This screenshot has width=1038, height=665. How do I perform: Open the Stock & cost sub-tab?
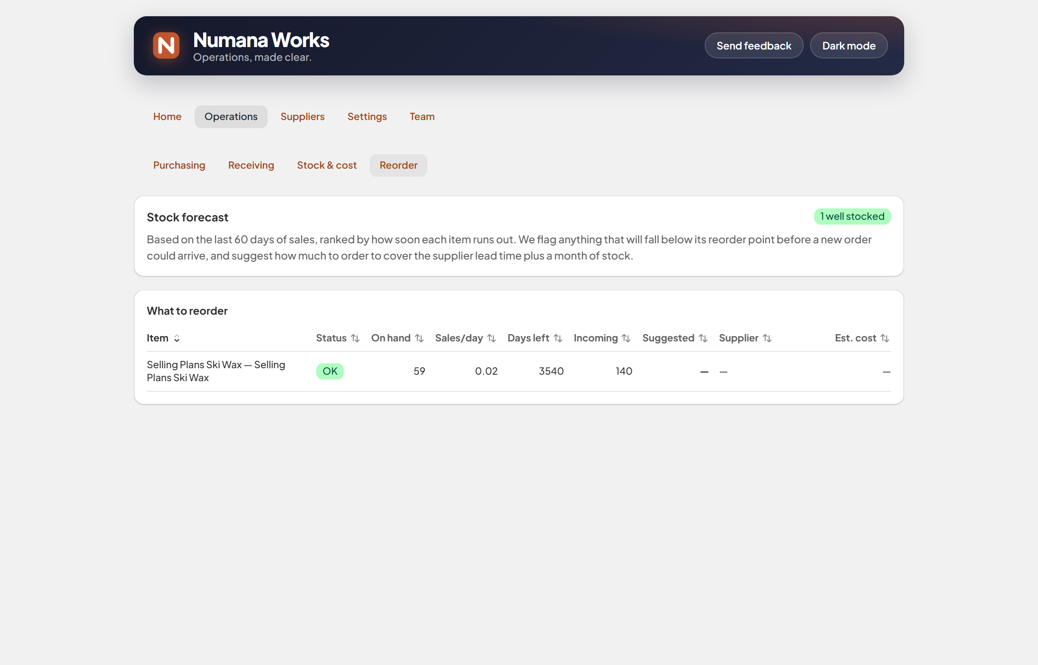pyautogui.click(x=327, y=165)
